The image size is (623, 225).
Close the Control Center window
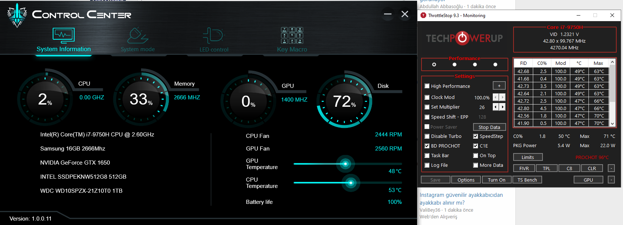pos(405,14)
